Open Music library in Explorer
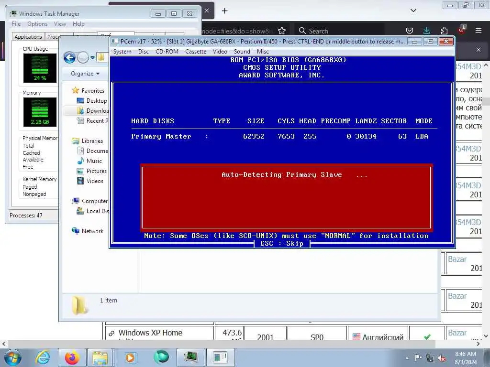 94,161
